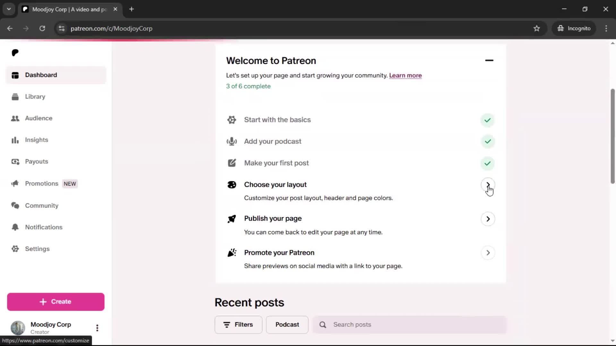Collapse the Welcome to Patreon panel
This screenshot has height=346, width=616.
(x=489, y=60)
